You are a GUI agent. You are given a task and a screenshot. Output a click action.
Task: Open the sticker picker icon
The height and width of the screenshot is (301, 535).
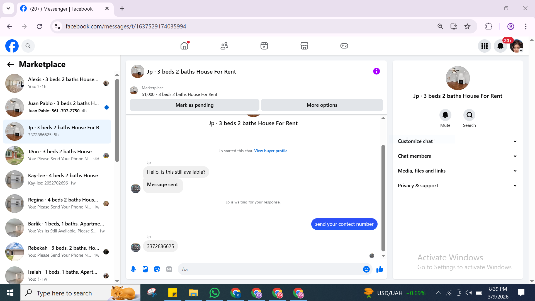(157, 269)
